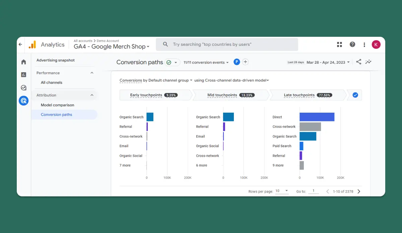Click the back arrow beside Analytics logo
Viewport: 402px width, 233px height.
click(20, 44)
